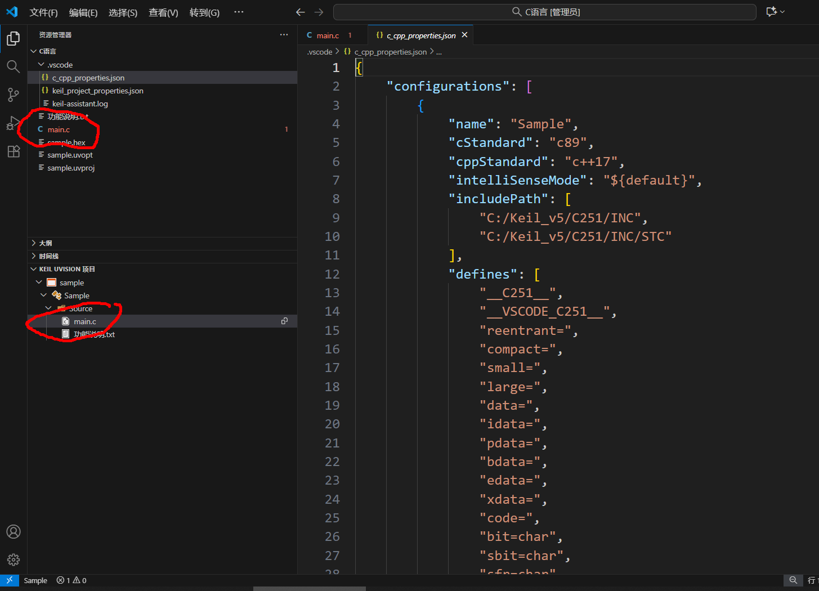Viewport: 819px width, 591px height.
Task: Open the Run and Debug view
Action: [x=14, y=123]
